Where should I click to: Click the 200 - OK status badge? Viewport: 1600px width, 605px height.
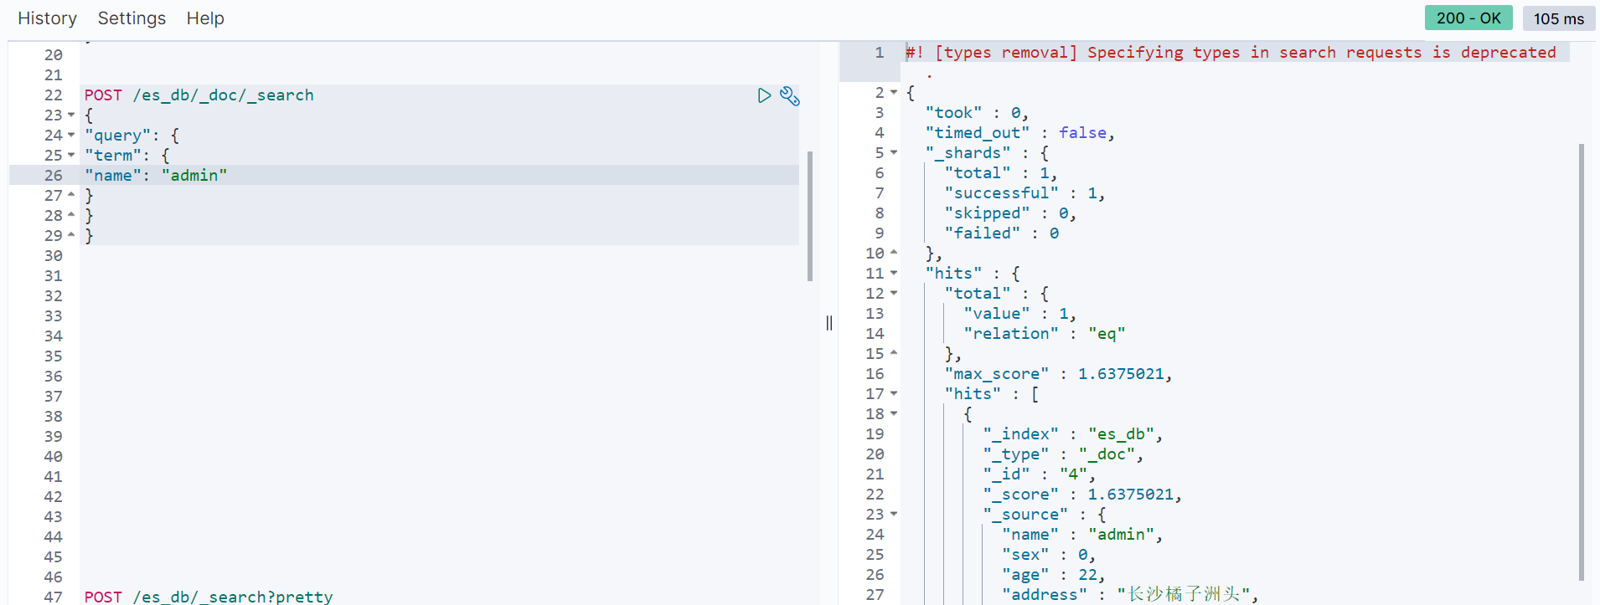[x=1468, y=18]
